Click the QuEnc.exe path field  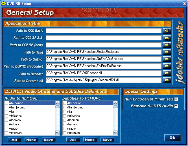pyautogui.click(x=104, y=59)
